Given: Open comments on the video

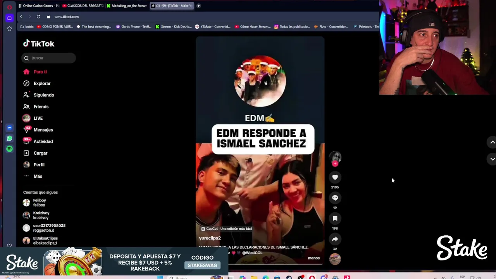Looking at the screenshot, I should pos(335,198).
